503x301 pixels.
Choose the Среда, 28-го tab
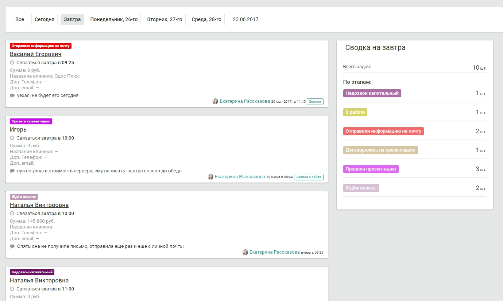click(206, 19)
